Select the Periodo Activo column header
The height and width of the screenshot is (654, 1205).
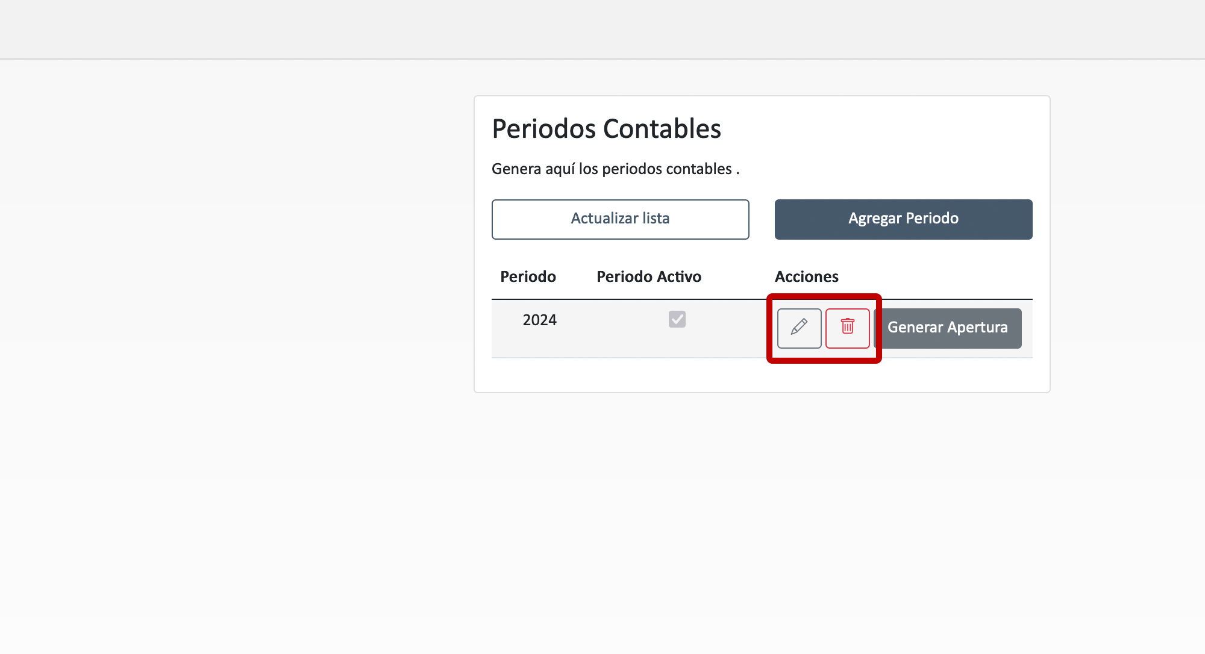[x=648, y=276]
